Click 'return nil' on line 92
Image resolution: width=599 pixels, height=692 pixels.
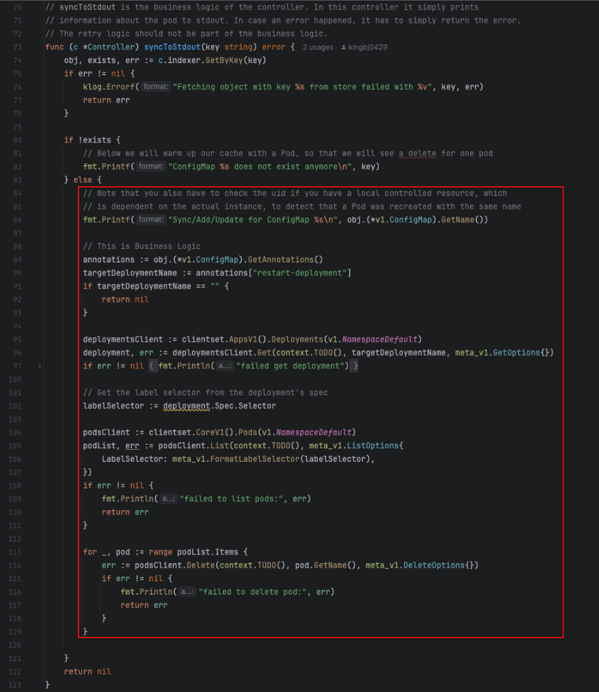pos(125,299)
